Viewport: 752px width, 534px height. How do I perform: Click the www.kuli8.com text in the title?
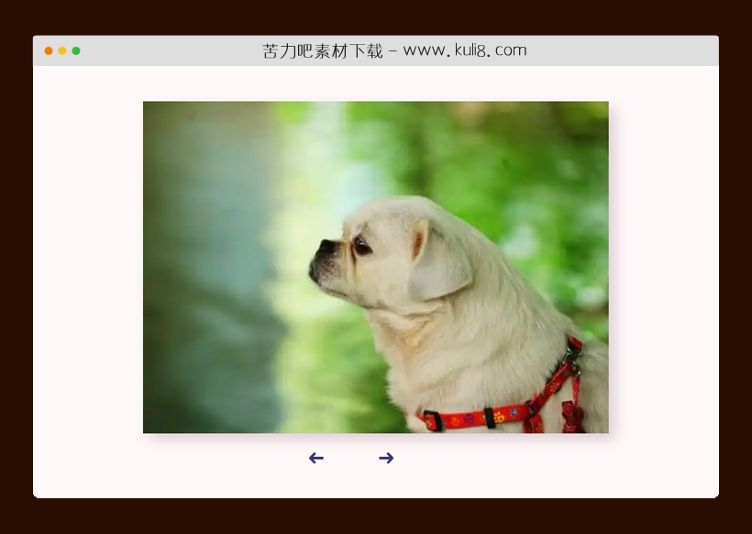tap(464, 50)
